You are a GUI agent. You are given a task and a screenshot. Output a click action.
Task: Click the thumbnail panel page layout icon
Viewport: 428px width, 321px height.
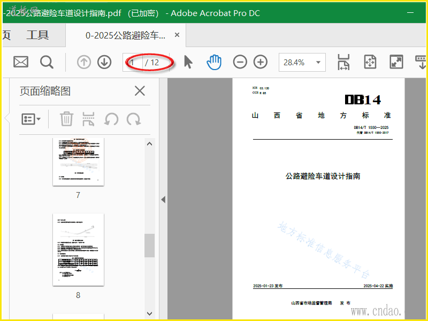pos(88,119)
